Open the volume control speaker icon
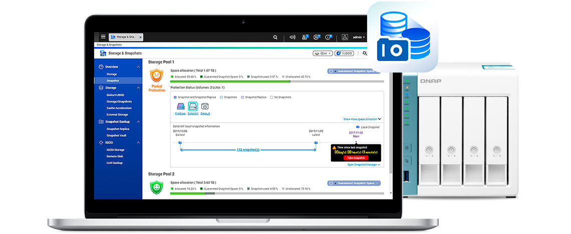571x234 pixels. (x=293, y=37)
